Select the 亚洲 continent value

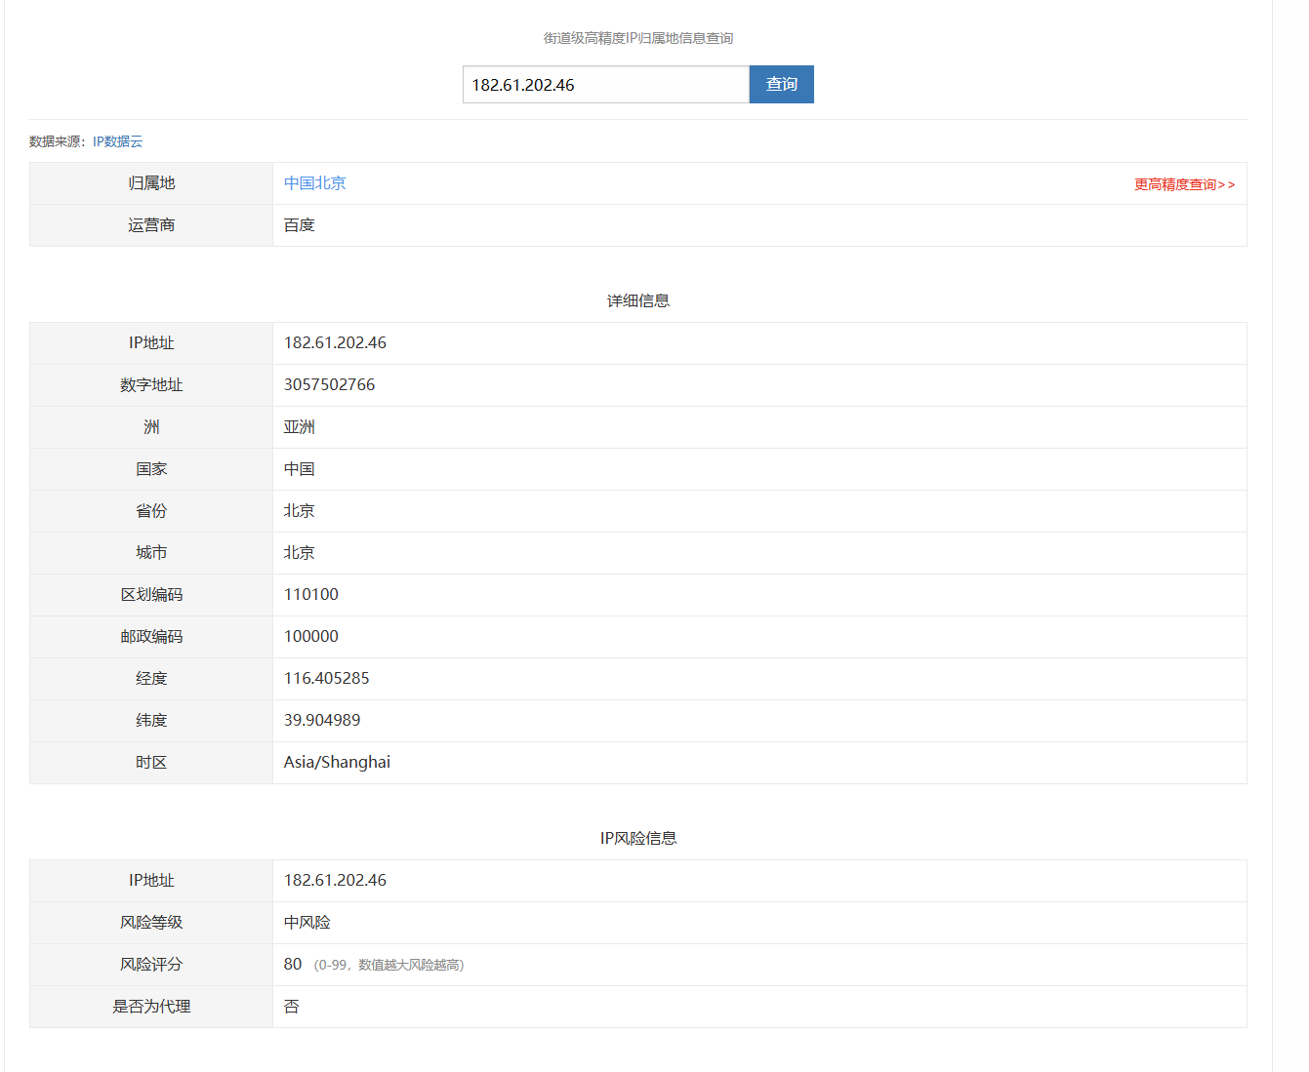[x=300, y=427]
